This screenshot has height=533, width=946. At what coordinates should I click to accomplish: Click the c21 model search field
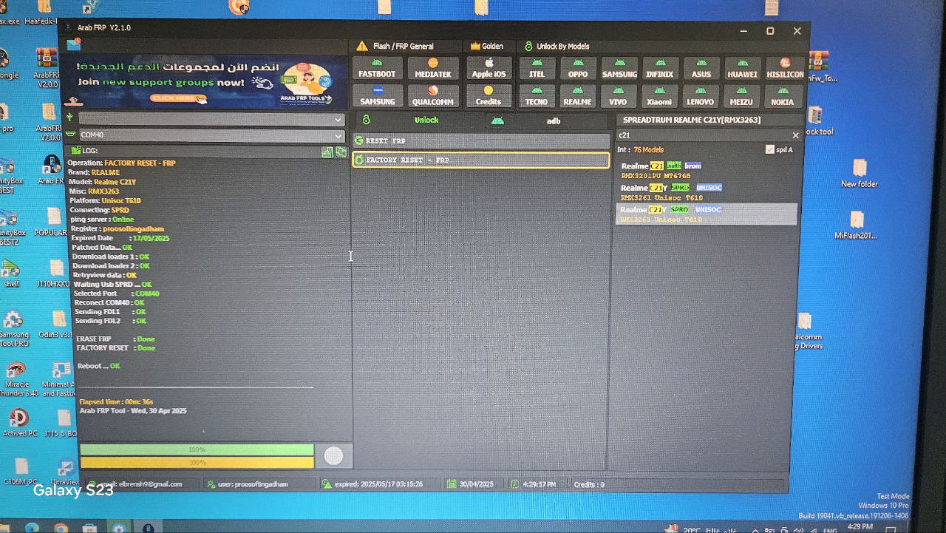click(702, 135)
